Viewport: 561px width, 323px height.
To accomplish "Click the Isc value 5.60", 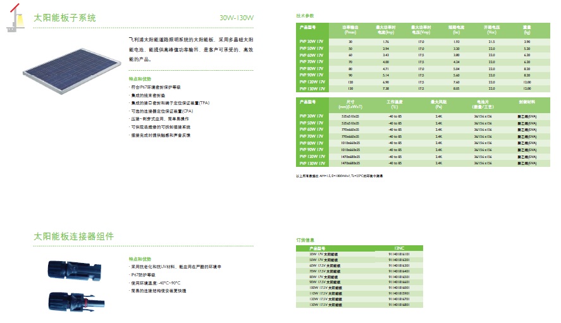I will tap(457, 75).
